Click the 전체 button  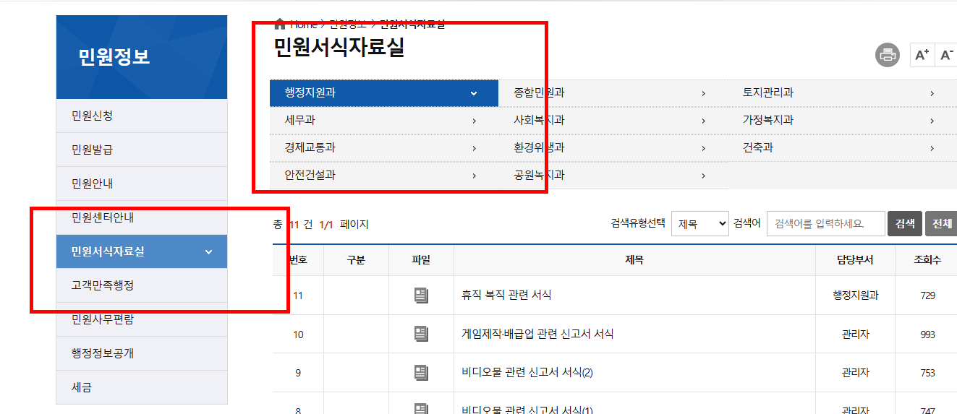(x=942, y=224)
